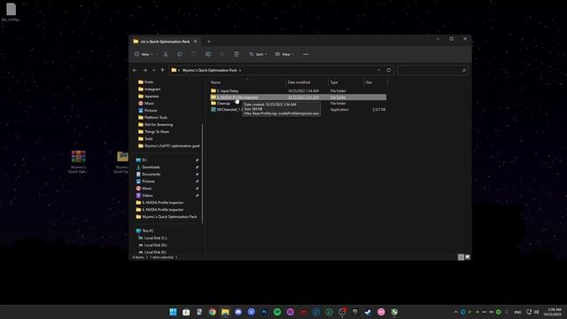
Task: Open the See more ellipsis menu
Action: click(306, 54)
